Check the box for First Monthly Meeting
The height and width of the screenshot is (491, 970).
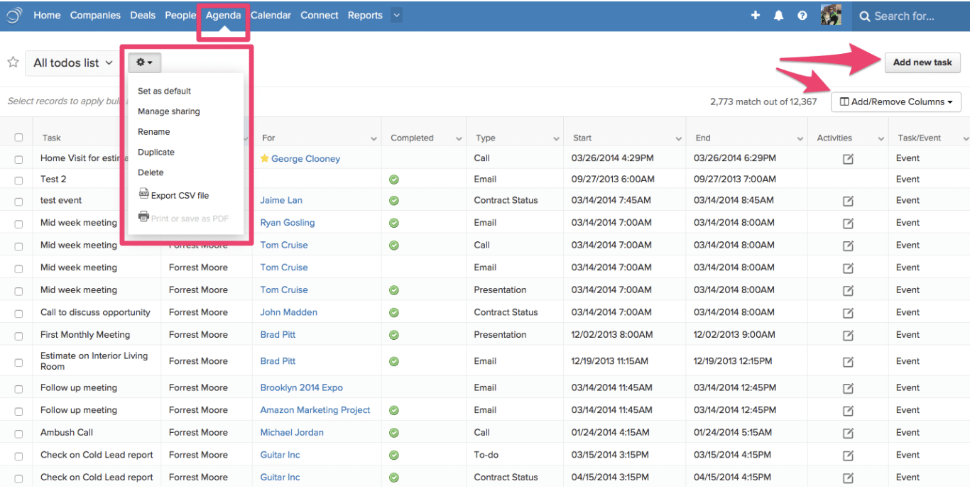[x=18, y=334]
